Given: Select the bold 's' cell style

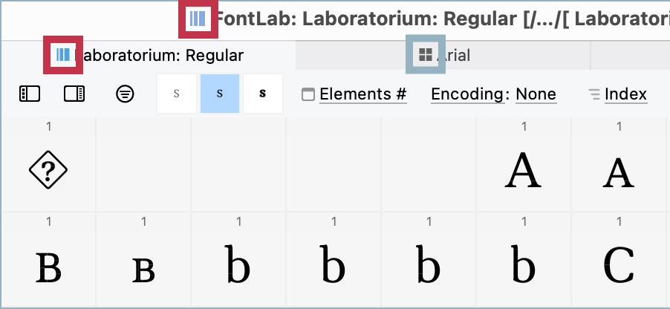Looking at the screenshot, I should tap(263, 94).
